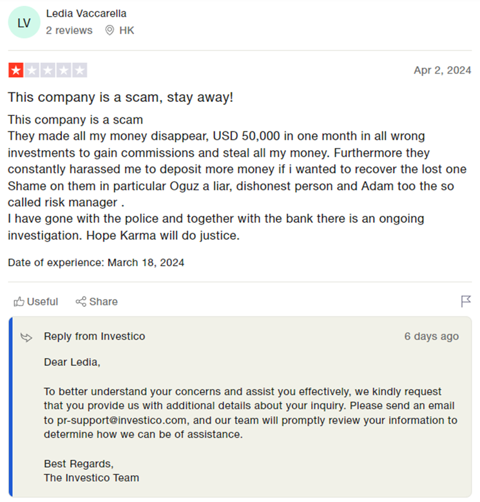The image size is (480, 502).
Task: Open the review title 'This company is a scam'
Action: pyautogui.click(x=120, y=97)
